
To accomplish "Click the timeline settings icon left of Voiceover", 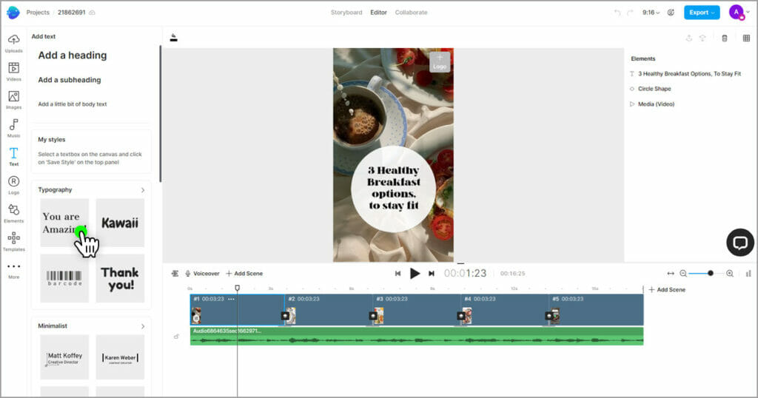I will pos(175,274).
